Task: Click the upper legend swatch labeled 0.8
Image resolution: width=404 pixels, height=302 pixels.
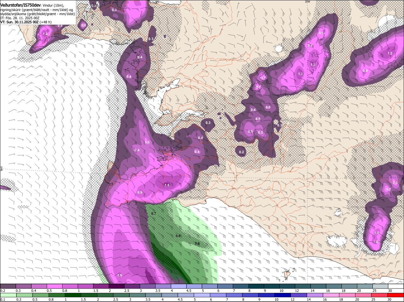Action: (x=70, y=286)
